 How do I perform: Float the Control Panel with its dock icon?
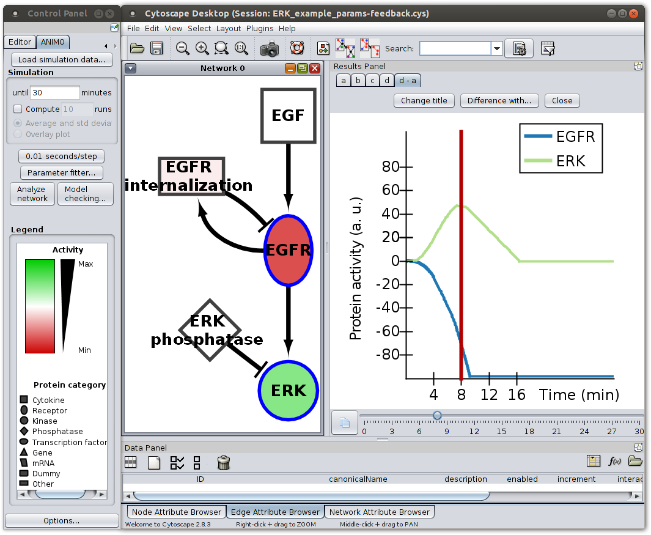pyautogui.click(x=114, y=28)
